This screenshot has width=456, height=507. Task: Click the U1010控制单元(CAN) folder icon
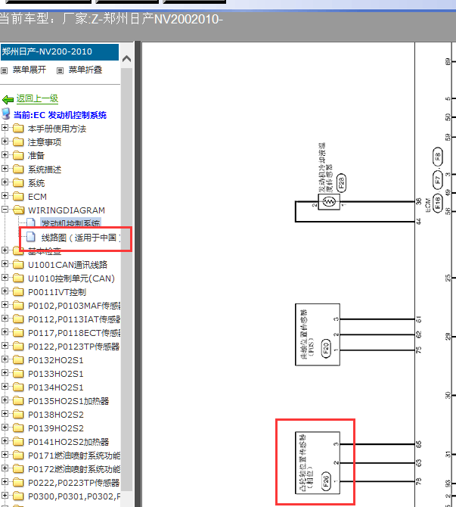click(18, 278)
